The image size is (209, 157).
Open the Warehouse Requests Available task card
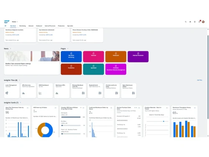(20, 35)
